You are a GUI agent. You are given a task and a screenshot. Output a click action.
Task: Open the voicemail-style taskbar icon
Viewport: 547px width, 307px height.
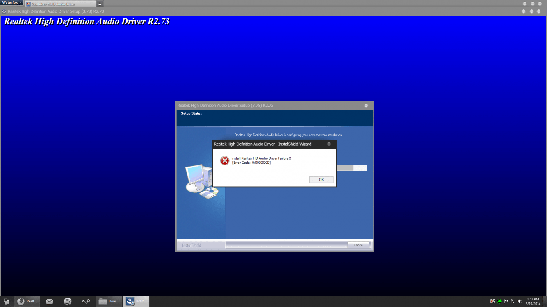tap(86, 301)
